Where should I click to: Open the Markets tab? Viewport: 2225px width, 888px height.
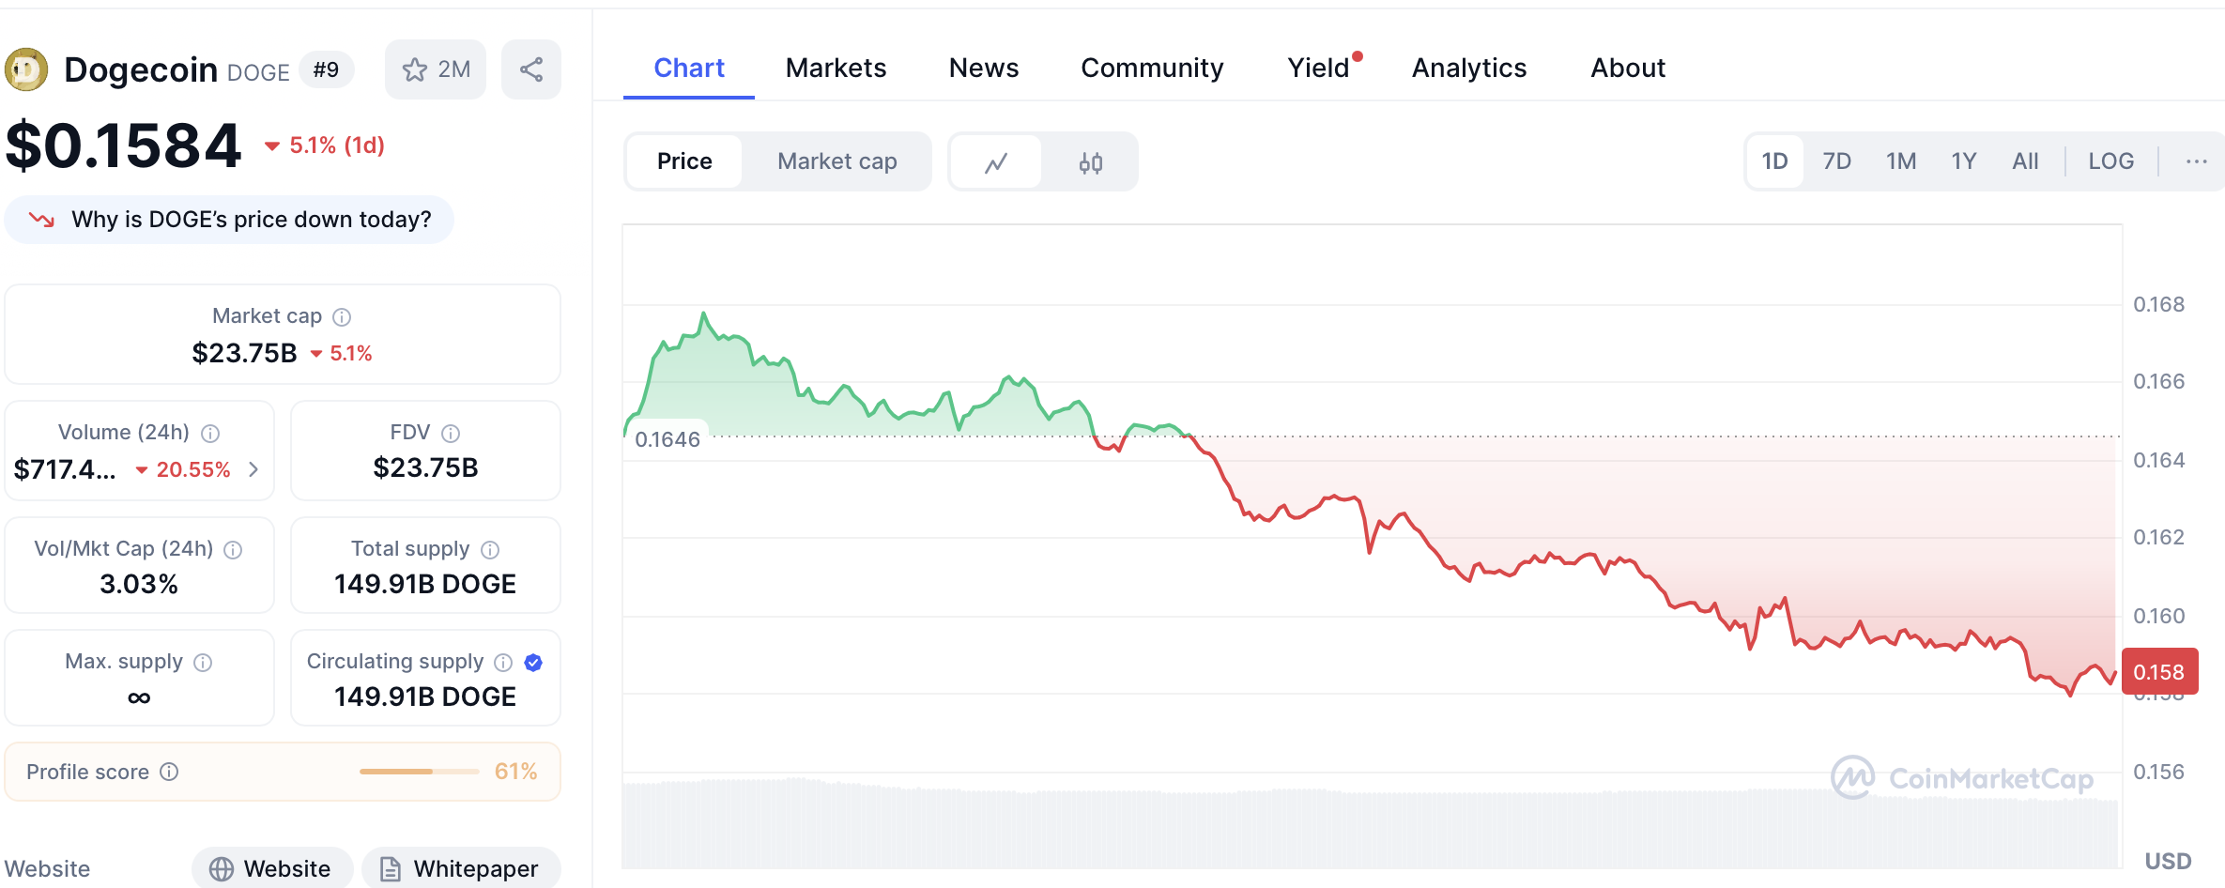click(836, 68)
